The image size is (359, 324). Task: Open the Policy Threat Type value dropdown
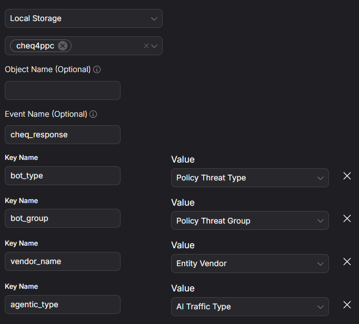click(x=250, y=178)
